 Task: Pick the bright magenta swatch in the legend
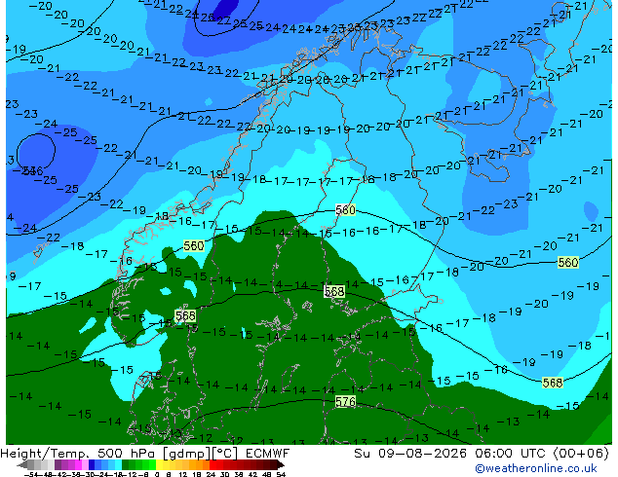(x=78, y=464)
